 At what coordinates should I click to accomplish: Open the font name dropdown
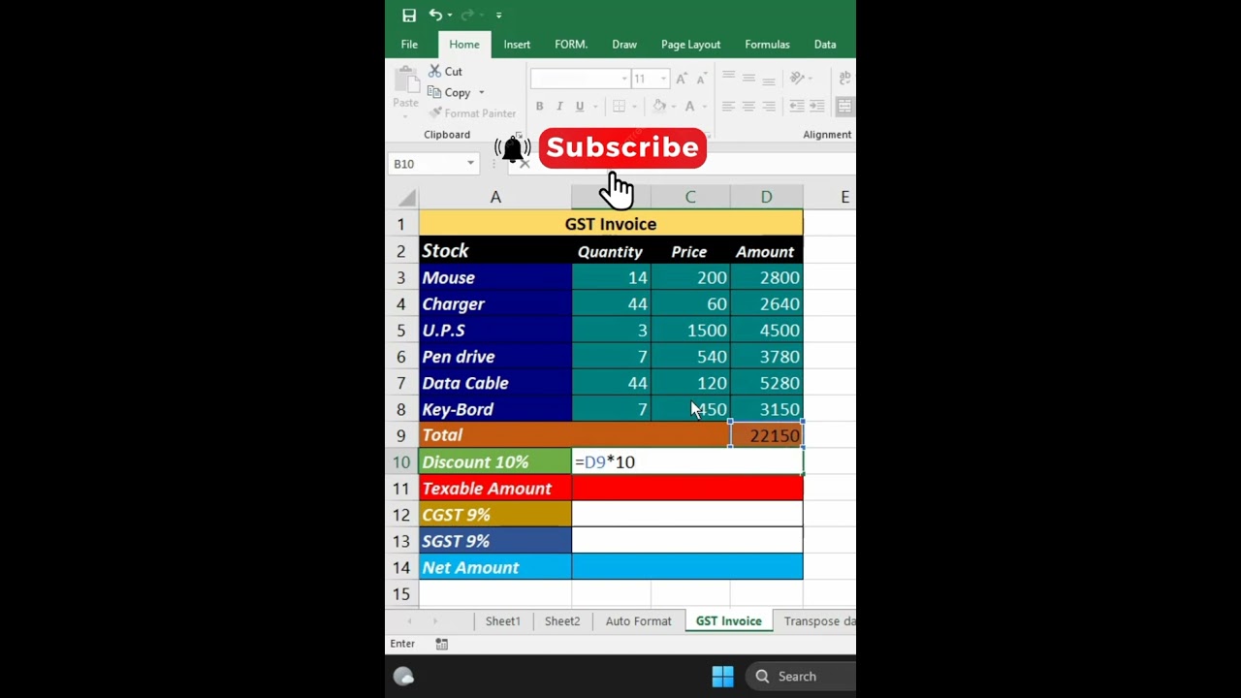[624, 79]
